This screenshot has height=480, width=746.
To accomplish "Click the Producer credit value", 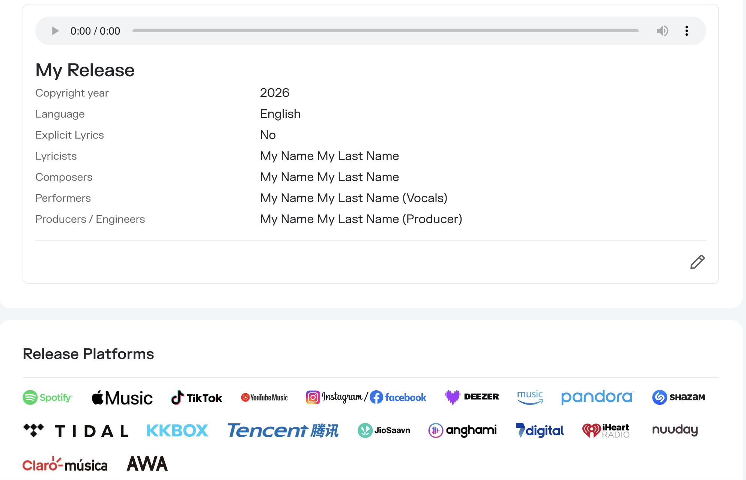I will click(361, 219).
